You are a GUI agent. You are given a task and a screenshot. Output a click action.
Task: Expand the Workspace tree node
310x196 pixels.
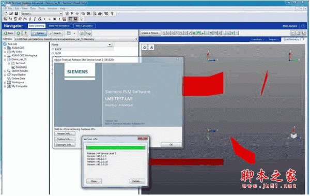pyautogui.click(x=5, y=82)
